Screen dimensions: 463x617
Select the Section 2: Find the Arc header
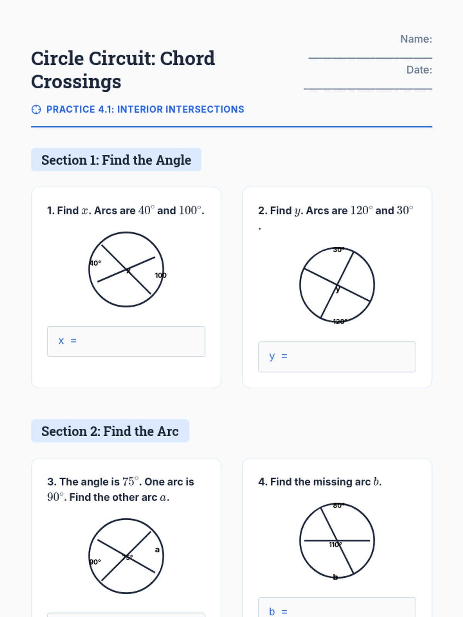click(110, 431)
